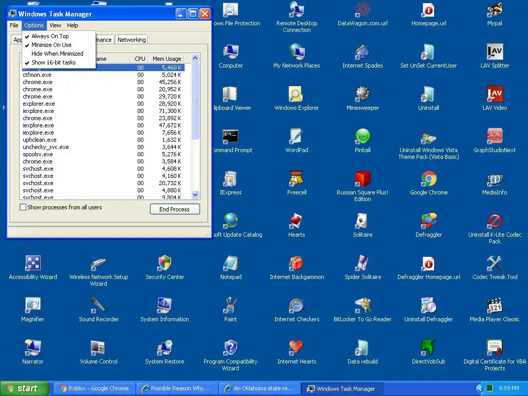Open the File menu in Task Manager

tap(14, 25)
